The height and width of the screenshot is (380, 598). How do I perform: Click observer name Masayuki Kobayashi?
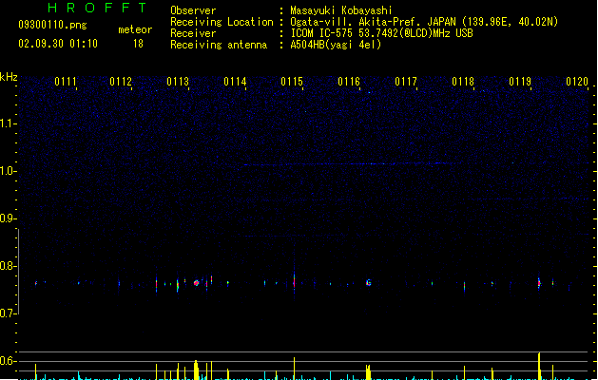pos(341,10)
